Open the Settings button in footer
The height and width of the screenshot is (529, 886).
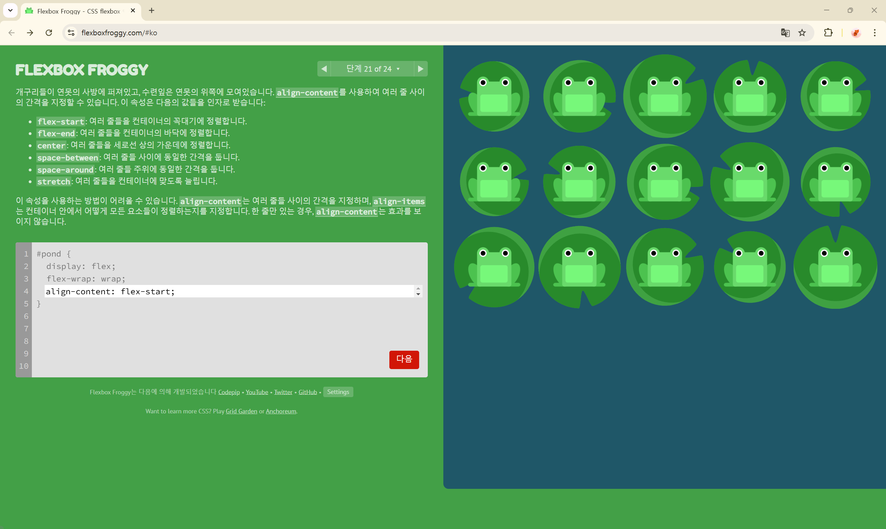click(x=338, y=392)
